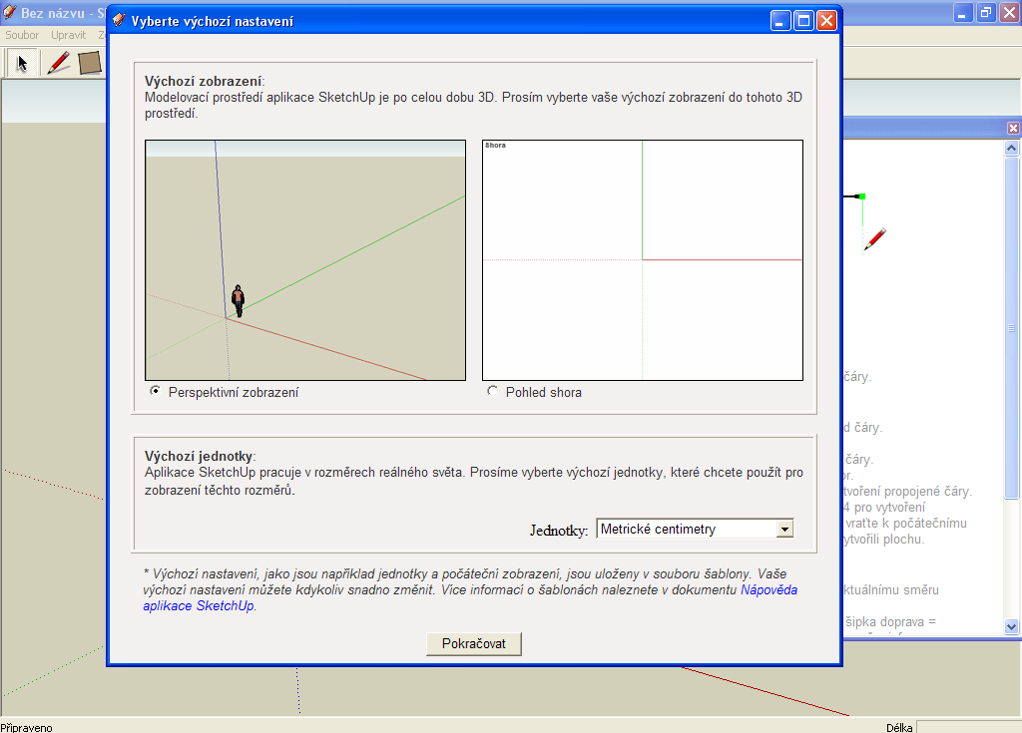Choose Perspektivní zobrazení radio button
This screenshot has width=1022, height=733.
pos(155,391)
